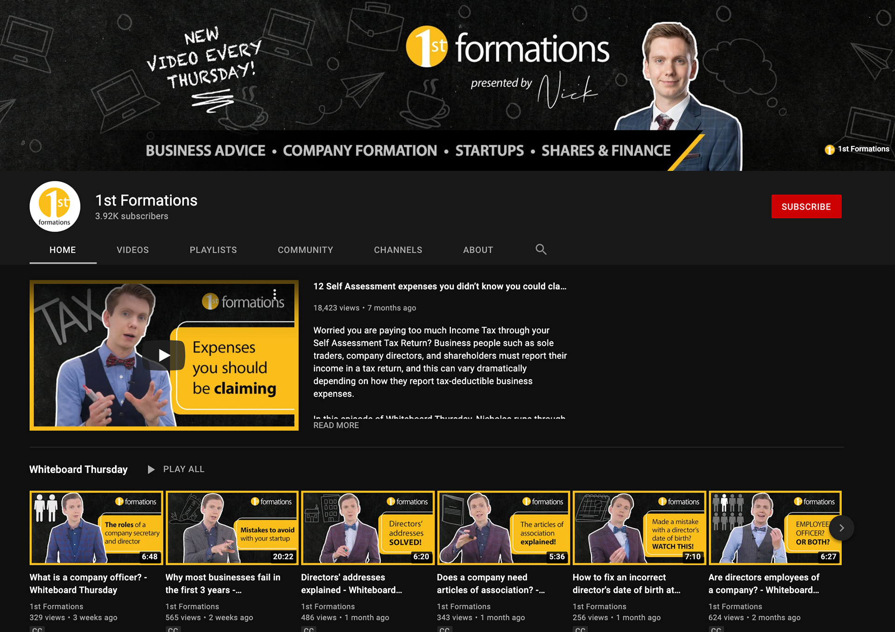Open 'What is a company officer?' thumbnail
Viewport: 895px width, 632px height.
coord(96,528)
